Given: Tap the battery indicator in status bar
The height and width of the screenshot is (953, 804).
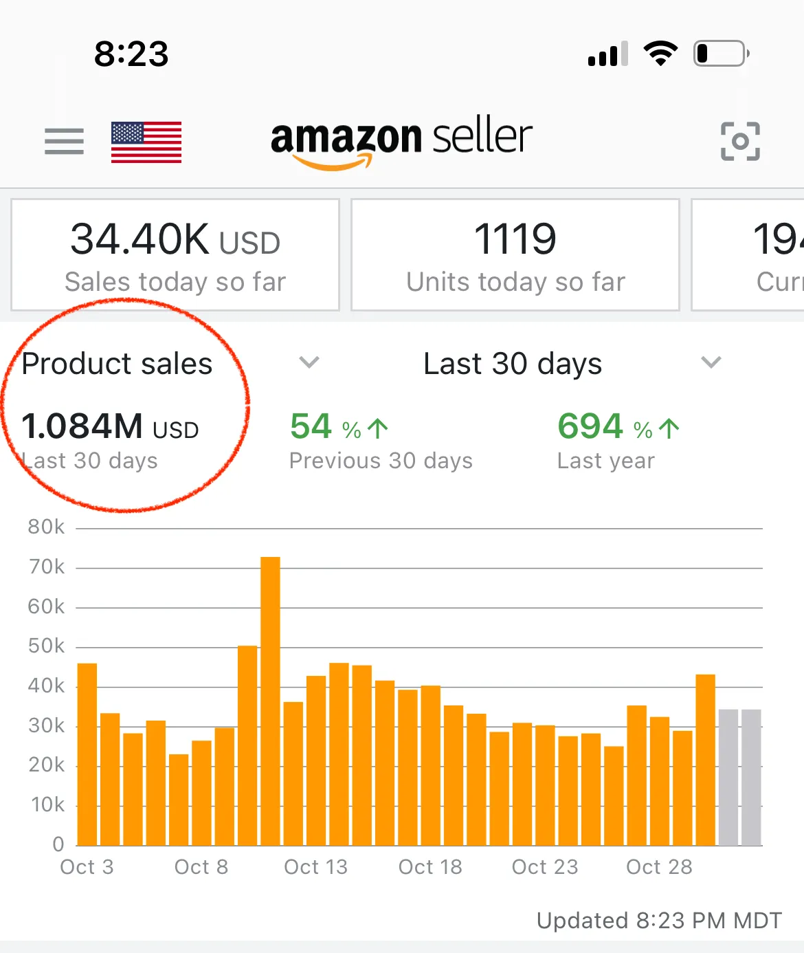Looking at the screenshot, I should [x=721, y=54].
